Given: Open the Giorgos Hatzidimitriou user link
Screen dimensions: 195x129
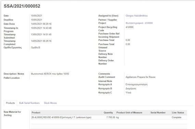Looking at the screenshot, I should 136,16.
